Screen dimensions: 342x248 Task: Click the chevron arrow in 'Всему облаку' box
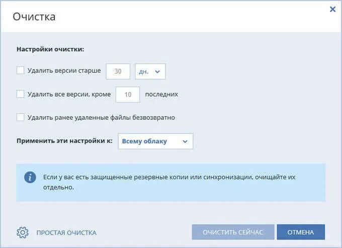pyautogui.click(x=185, y=141)
